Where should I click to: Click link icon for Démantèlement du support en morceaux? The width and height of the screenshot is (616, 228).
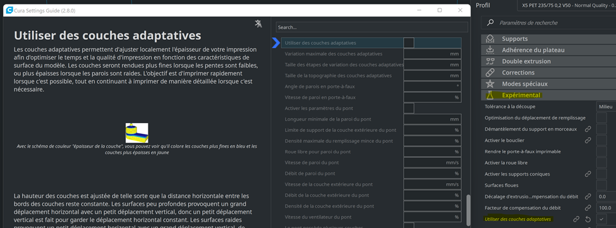(588, 129)
